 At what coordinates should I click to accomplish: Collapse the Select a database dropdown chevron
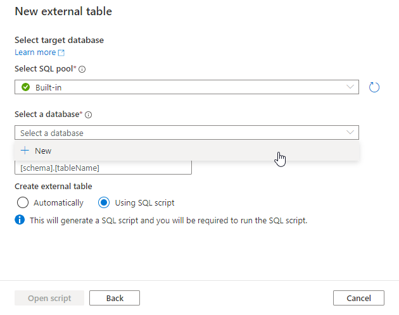[x=350, y=132]
